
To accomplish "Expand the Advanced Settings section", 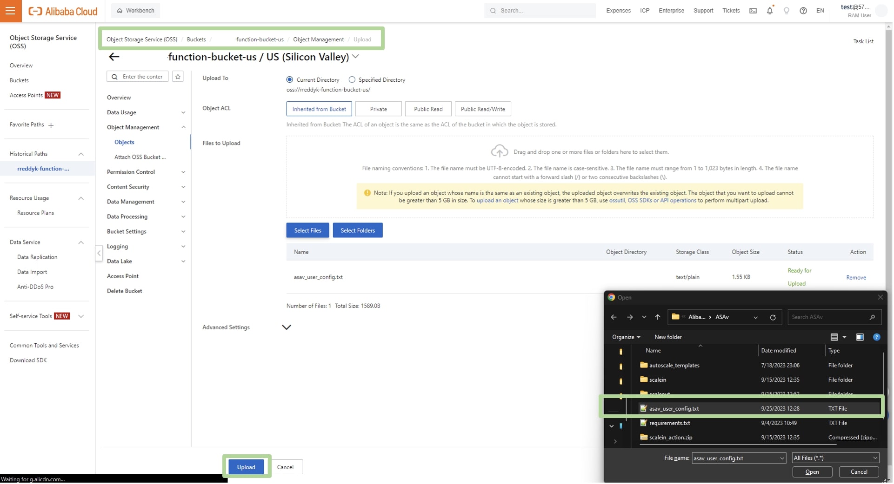I will pos(286,327).
